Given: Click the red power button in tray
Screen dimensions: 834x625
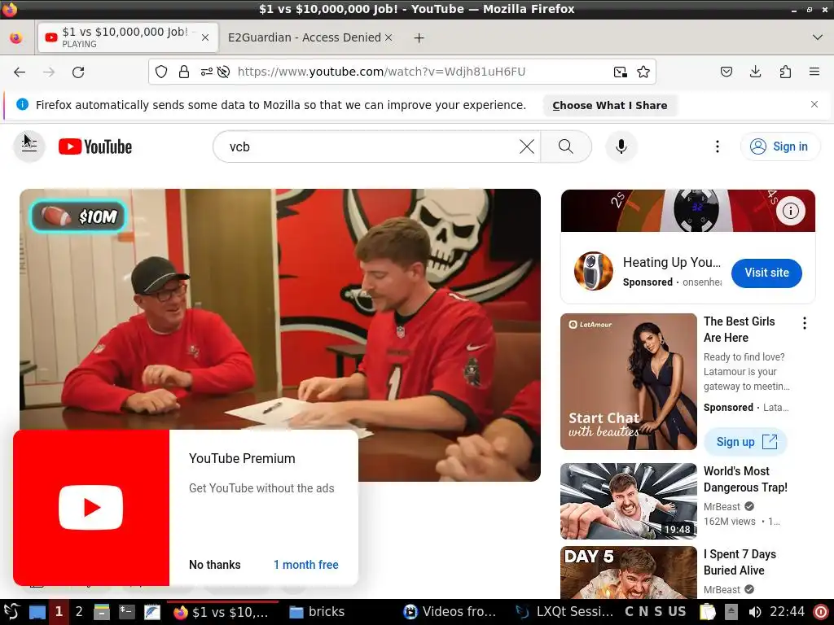Looking at the screenshot, I should coord(821,612).
